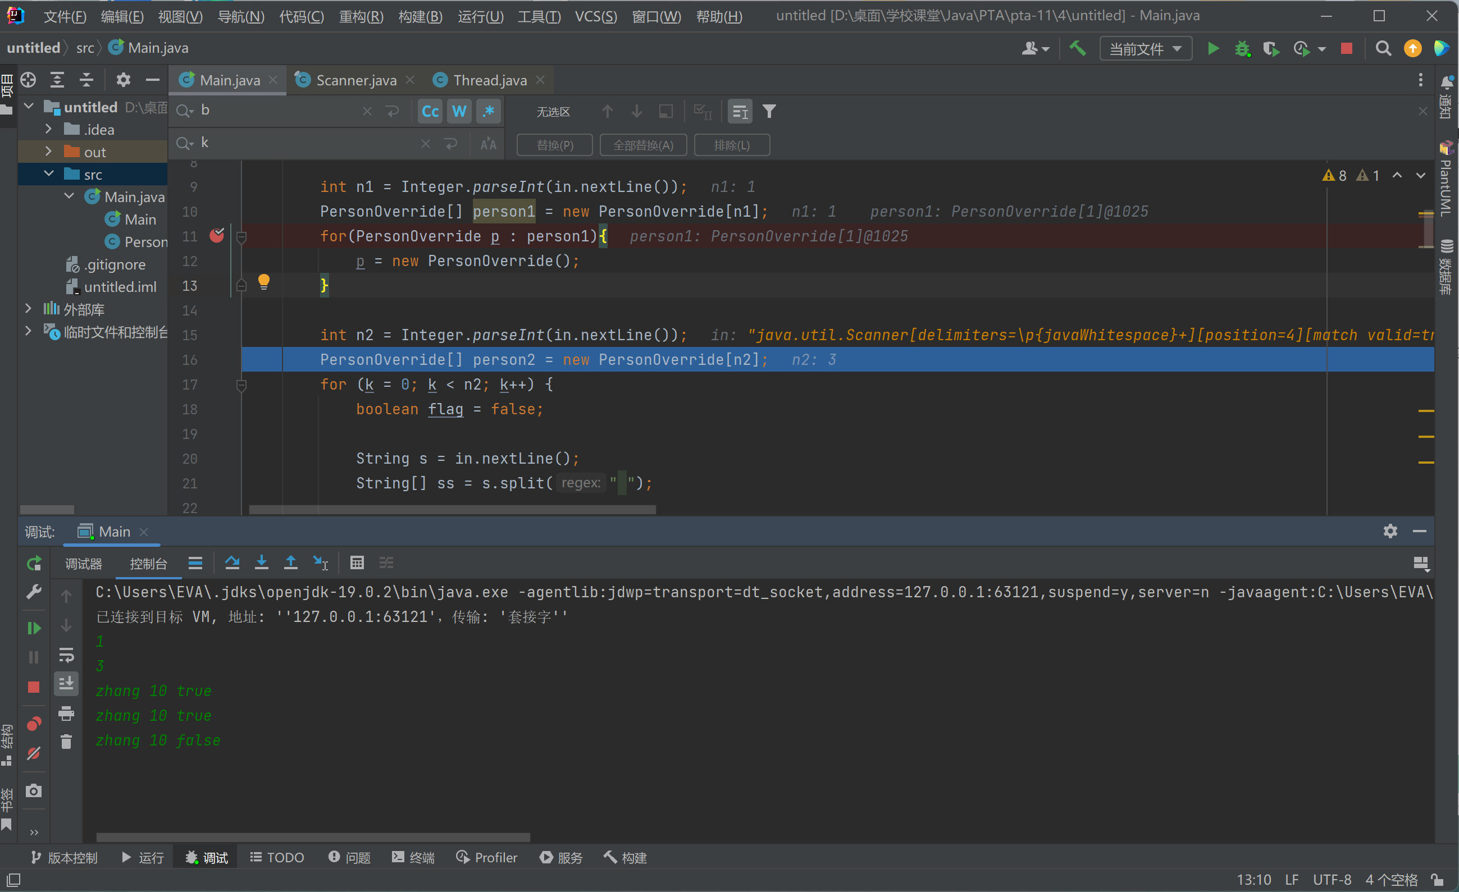This screenshot has height=892, width=1459.
Task: Click the breakpoint marker on line 11
Action: click(x=217, y=236)
